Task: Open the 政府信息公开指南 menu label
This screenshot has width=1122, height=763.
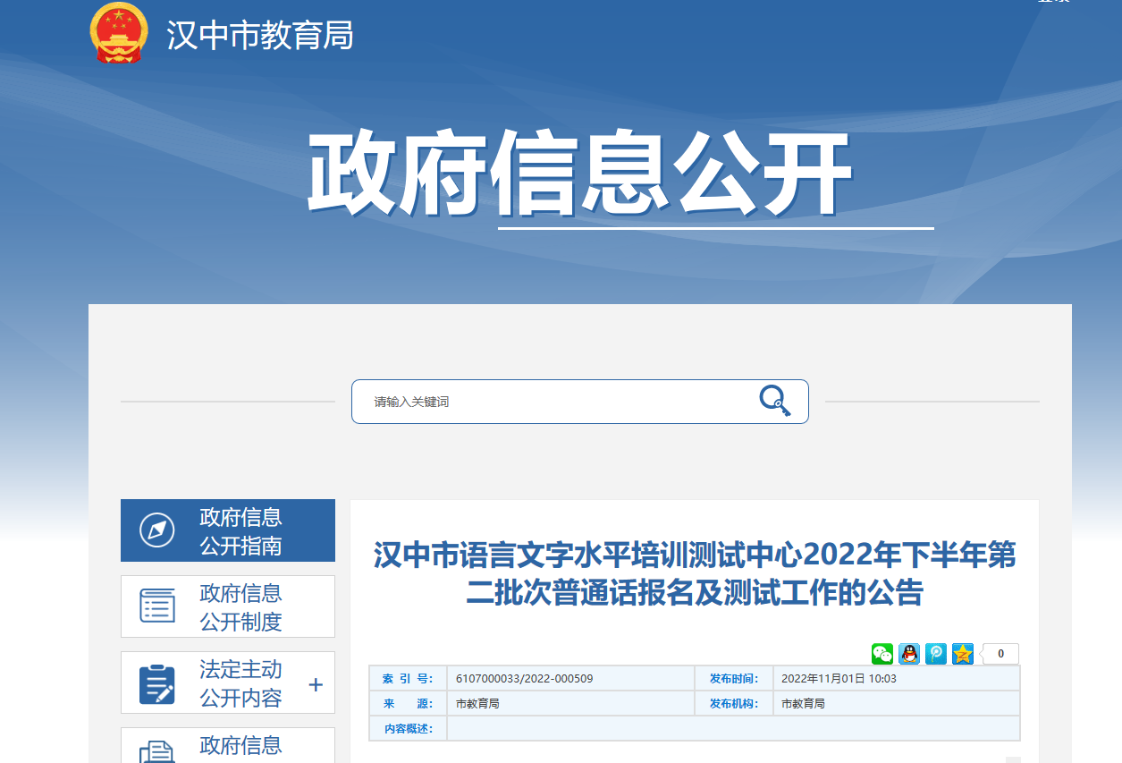Action: pyautogui.click(x=240, y=530)
